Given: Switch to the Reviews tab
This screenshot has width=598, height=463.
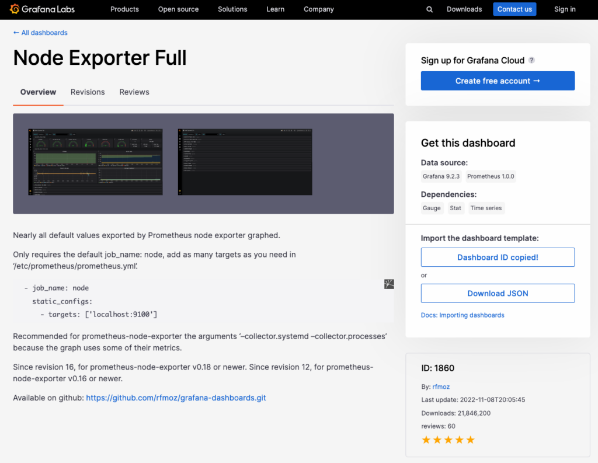Looking at the screenshot, I should tap(134, 92).
